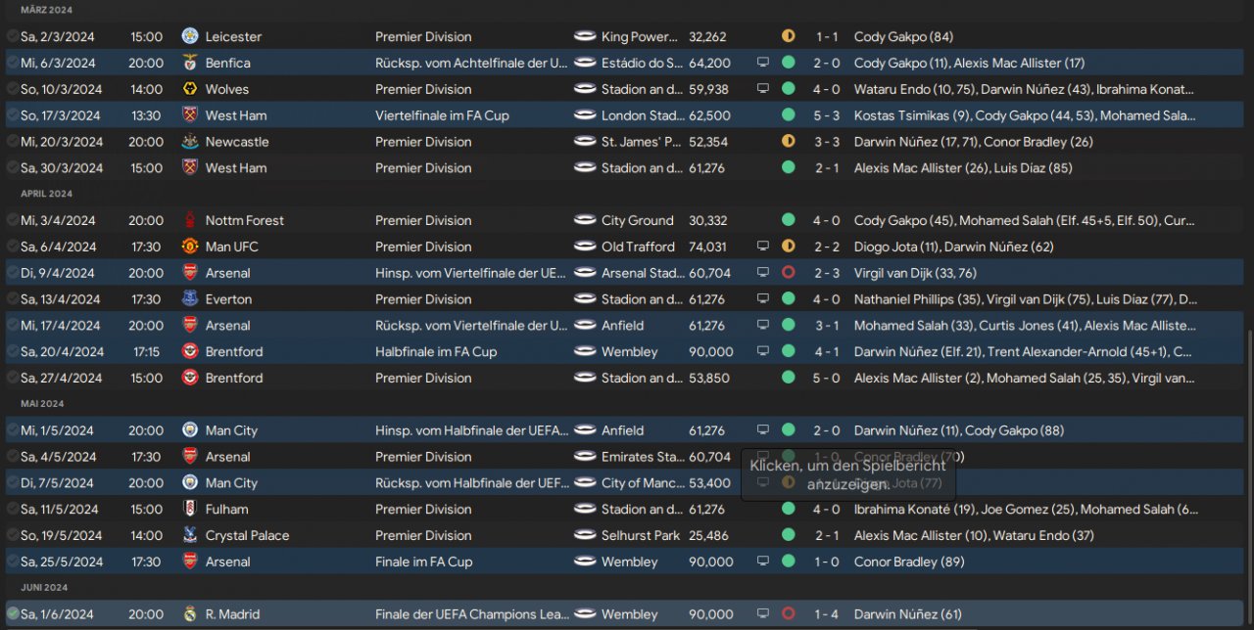Click draw indicator in the Newcastle row
The height and width of the screenshot is (630, 1254).
tap(789, 142)
